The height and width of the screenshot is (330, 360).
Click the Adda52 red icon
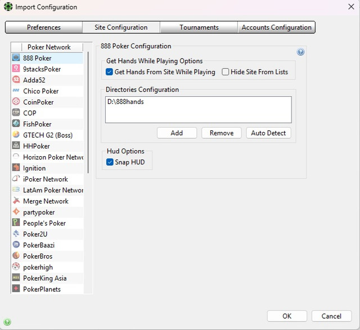(16, 80)
